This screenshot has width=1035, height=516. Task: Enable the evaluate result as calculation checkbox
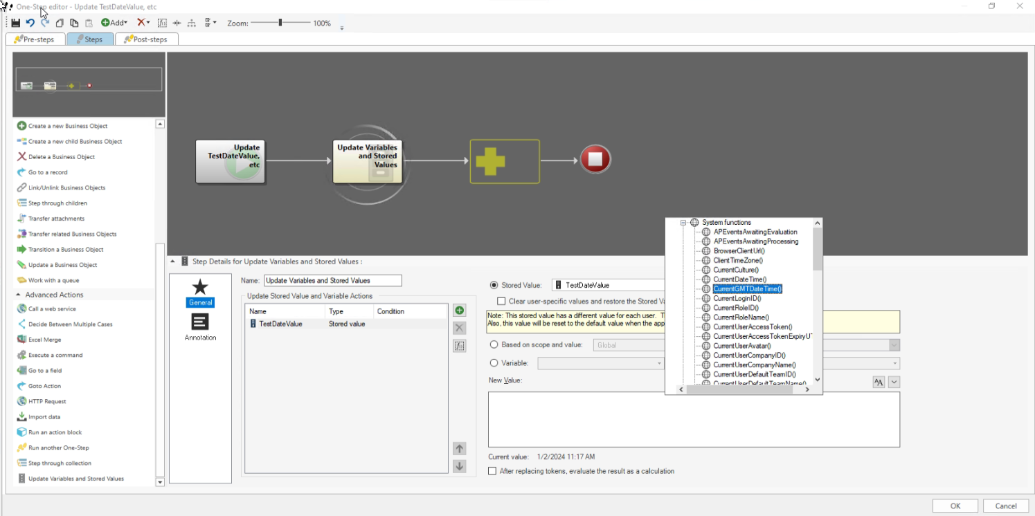492,471
